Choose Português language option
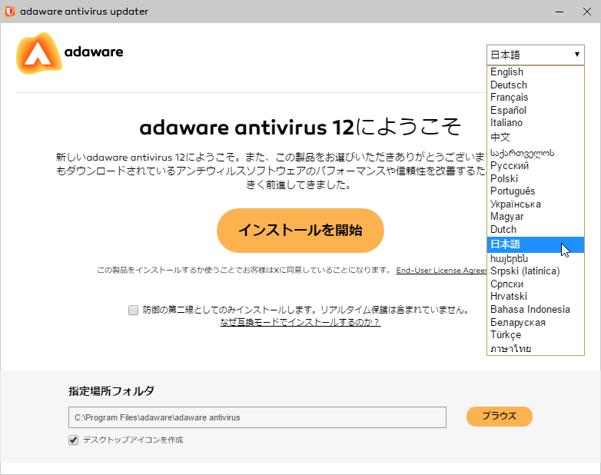Image resolution: width=601 pixels, height=475 pixels. click(x=535, y=191)
